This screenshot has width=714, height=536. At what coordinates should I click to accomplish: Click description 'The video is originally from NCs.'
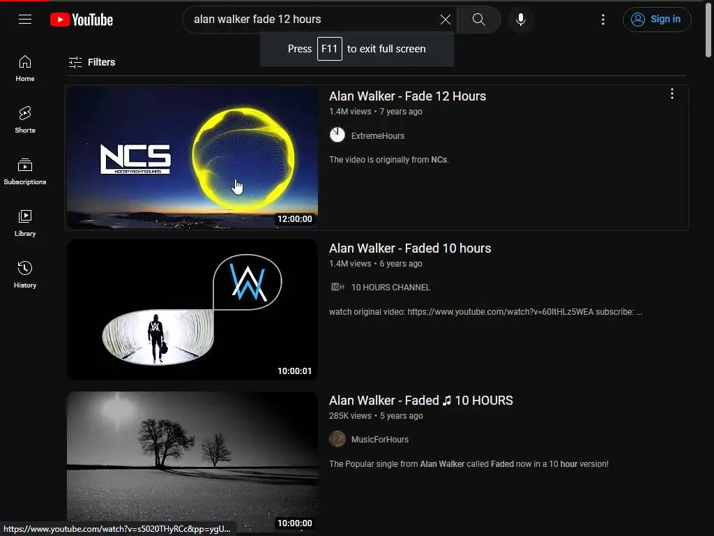click(389, 160)
